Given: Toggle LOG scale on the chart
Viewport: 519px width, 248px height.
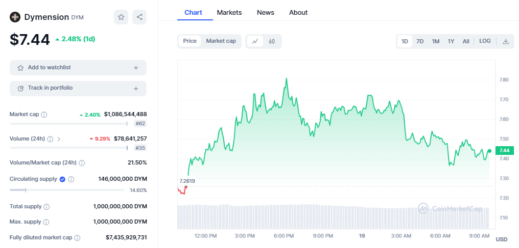Looking at the screenshot, I should (x=485, y=41).
